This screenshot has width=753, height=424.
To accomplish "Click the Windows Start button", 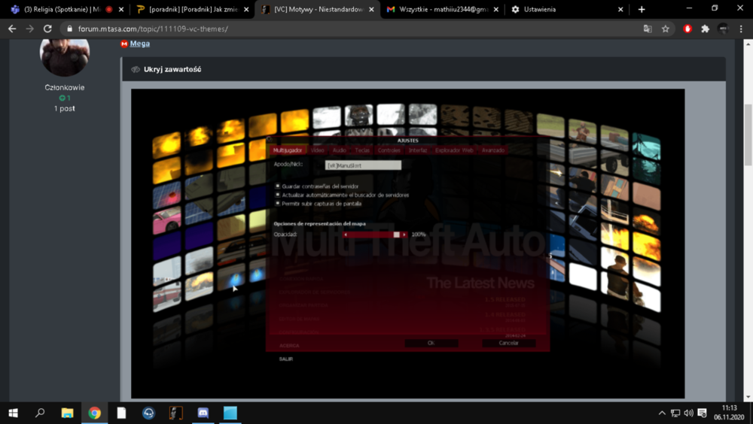I will click(13, 413).
